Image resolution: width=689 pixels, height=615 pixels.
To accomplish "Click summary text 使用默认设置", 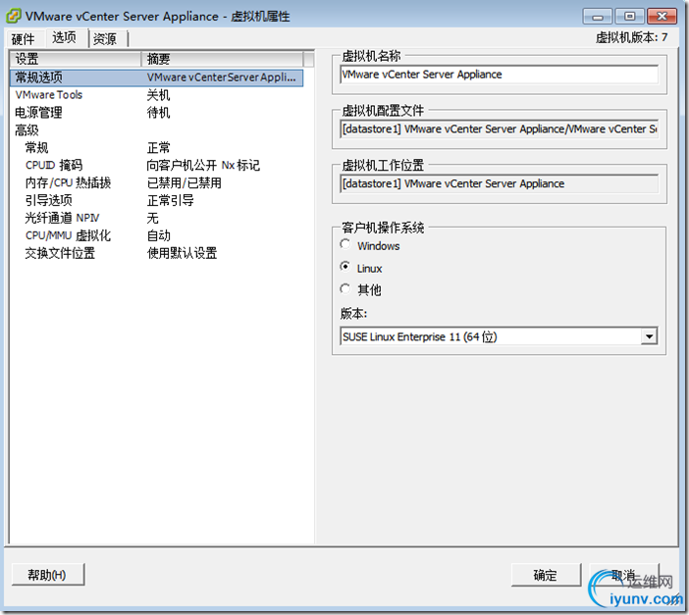I will [x=182, y=253].
